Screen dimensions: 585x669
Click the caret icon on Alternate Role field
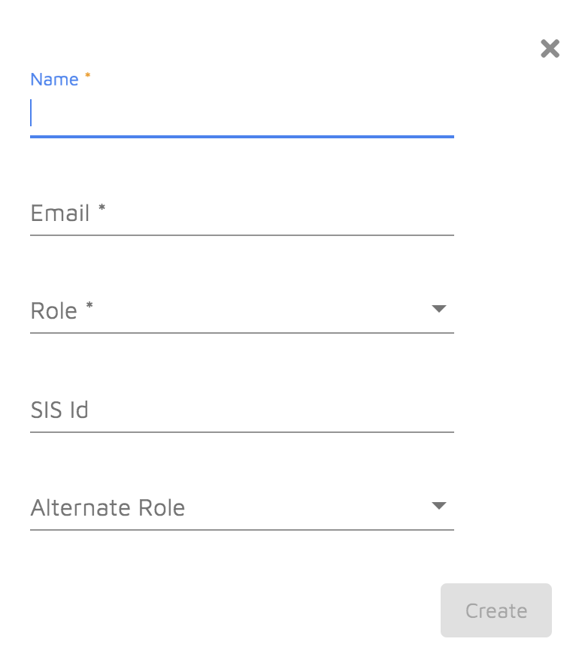click(439, 505)
